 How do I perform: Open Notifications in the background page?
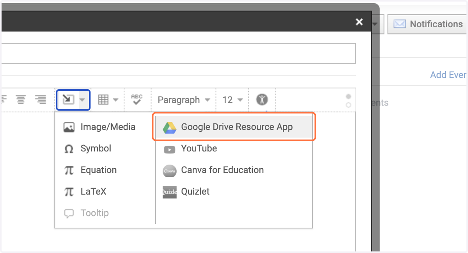427,24
